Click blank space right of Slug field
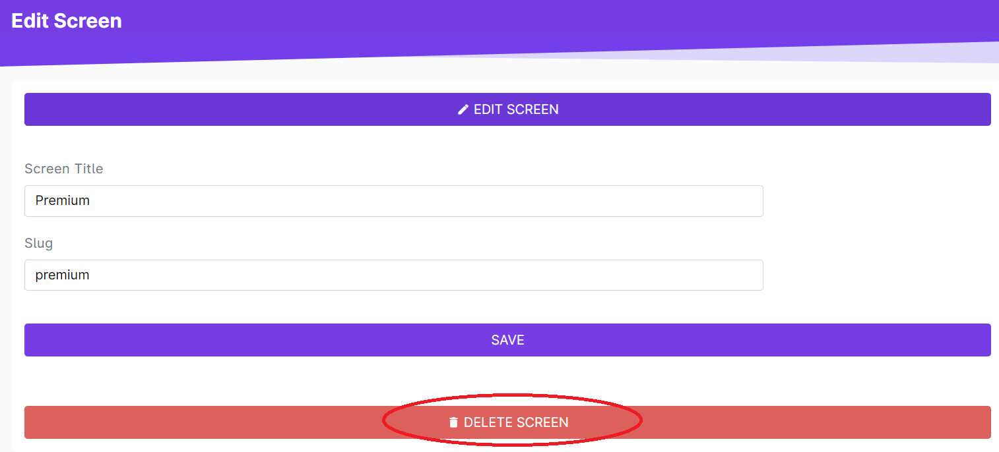999x452 pixels. 878,275
